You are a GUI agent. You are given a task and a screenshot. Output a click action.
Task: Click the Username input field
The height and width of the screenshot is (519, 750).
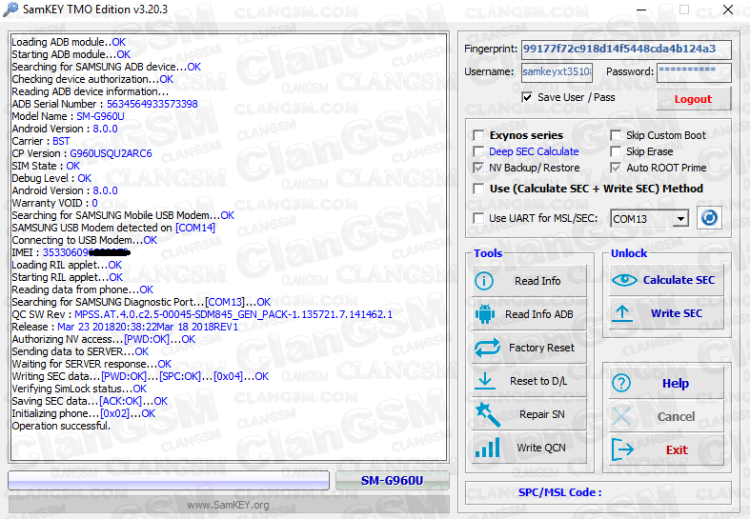[557, 72]
